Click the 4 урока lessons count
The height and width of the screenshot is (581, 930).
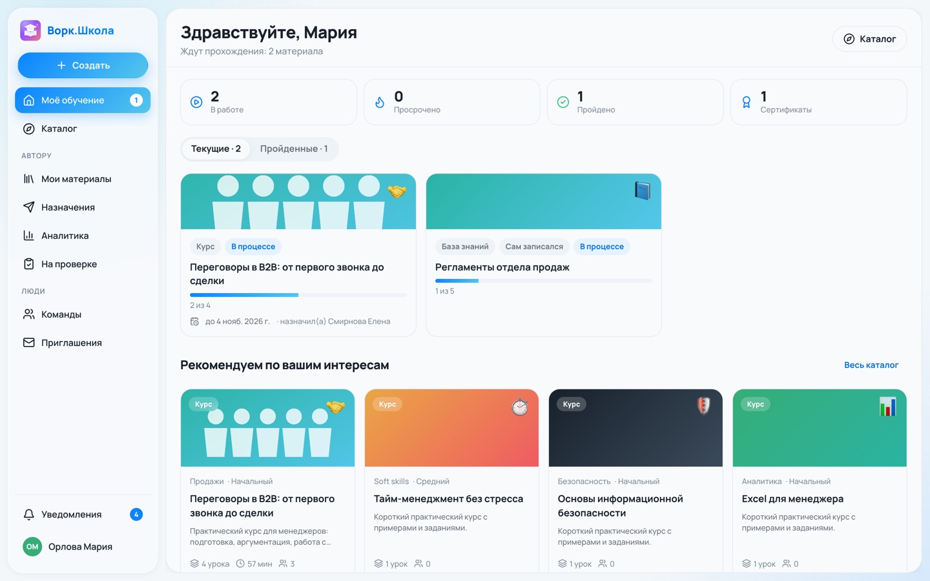[210, 564]
